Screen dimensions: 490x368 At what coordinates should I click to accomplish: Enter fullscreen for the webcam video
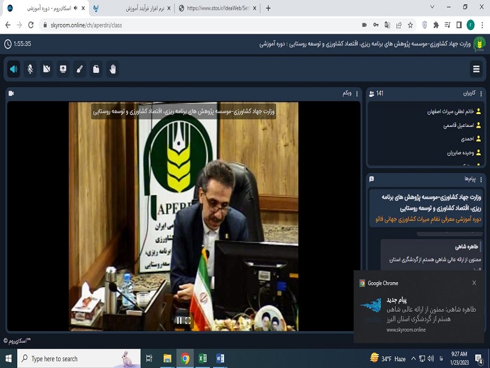pos(188,320)
